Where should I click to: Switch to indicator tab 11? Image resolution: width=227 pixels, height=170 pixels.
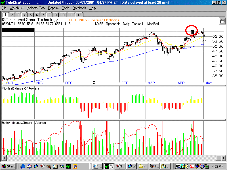click(x=71, y=15)
